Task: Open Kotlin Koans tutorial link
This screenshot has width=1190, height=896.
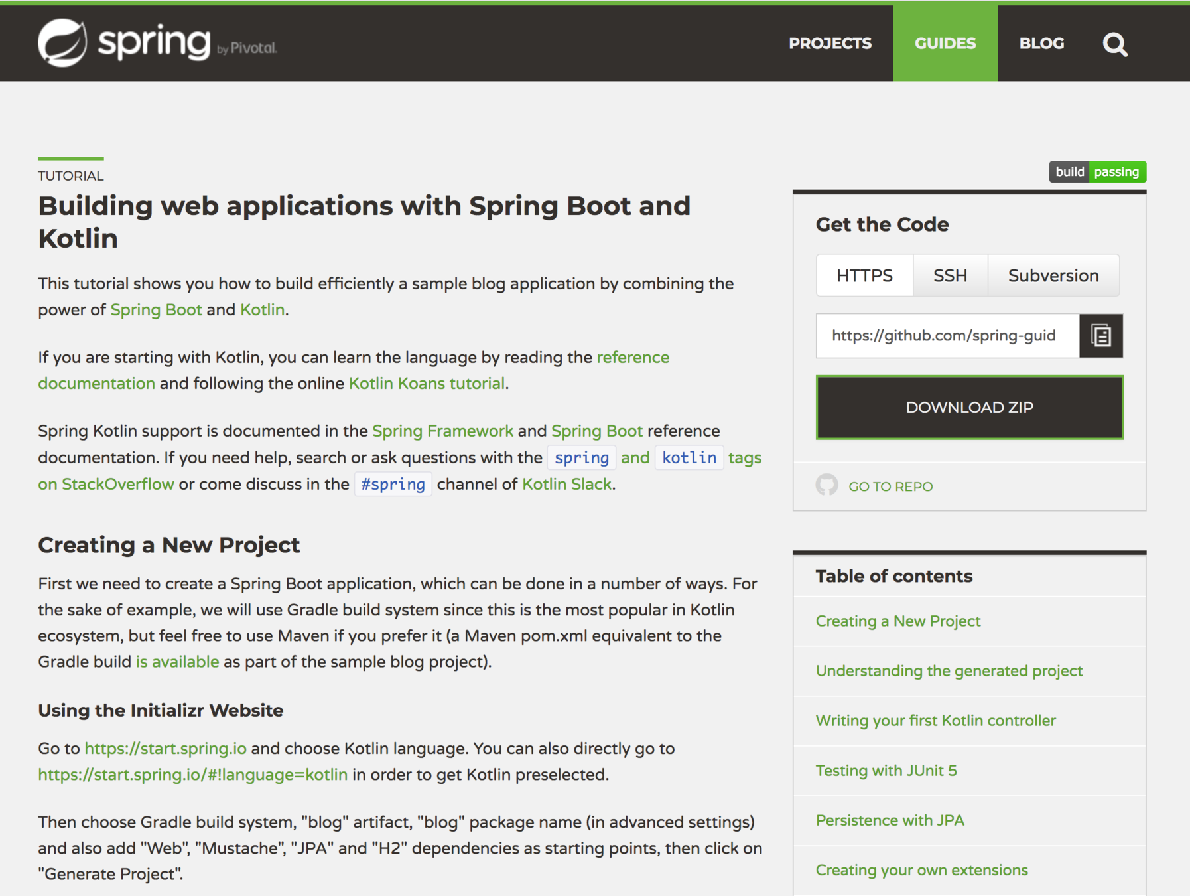Action: tap(427, 384)
